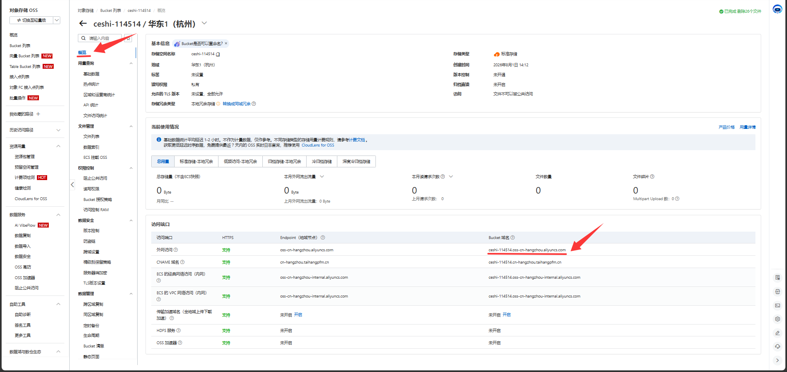Open the CloudLens for OSS link in notice
This screenshot has height=372, width=787.
318,145
